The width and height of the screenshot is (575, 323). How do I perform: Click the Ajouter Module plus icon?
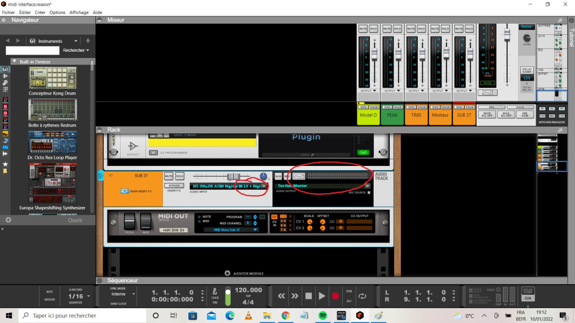[x=227, y=273]
